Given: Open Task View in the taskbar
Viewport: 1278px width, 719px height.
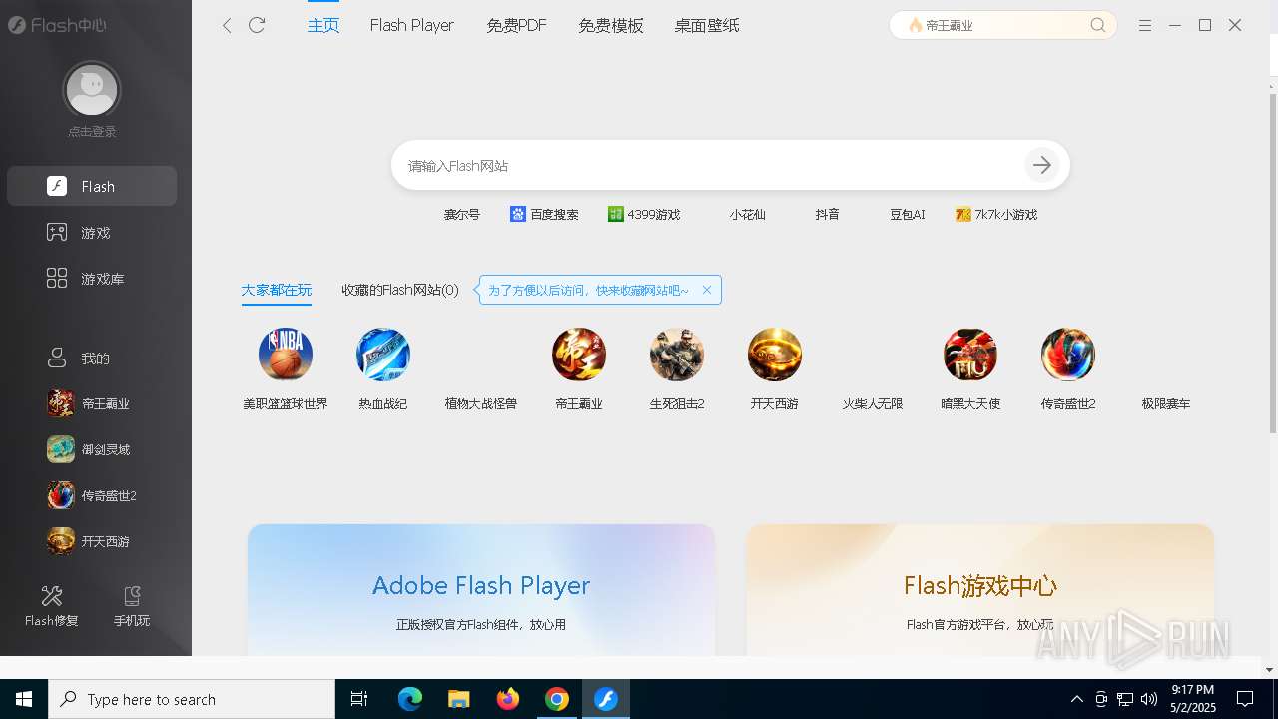Looking at the screenshot, I should coord(359,699).
